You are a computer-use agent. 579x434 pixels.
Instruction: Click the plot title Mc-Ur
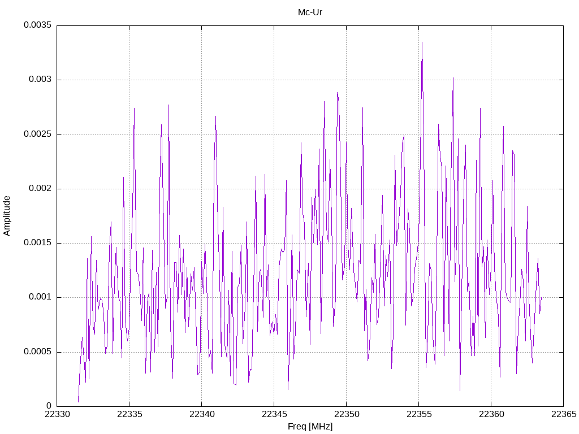click(x=310, y=12)
